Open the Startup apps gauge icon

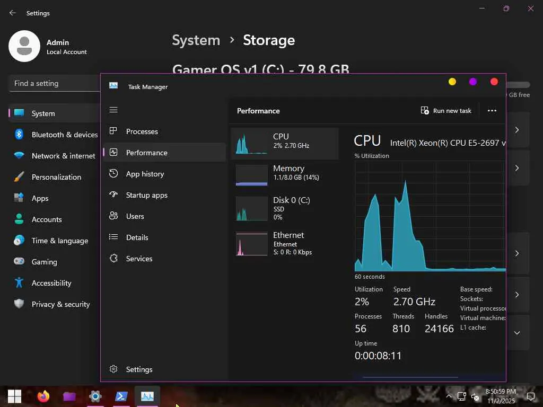click(x=113, y=195)
